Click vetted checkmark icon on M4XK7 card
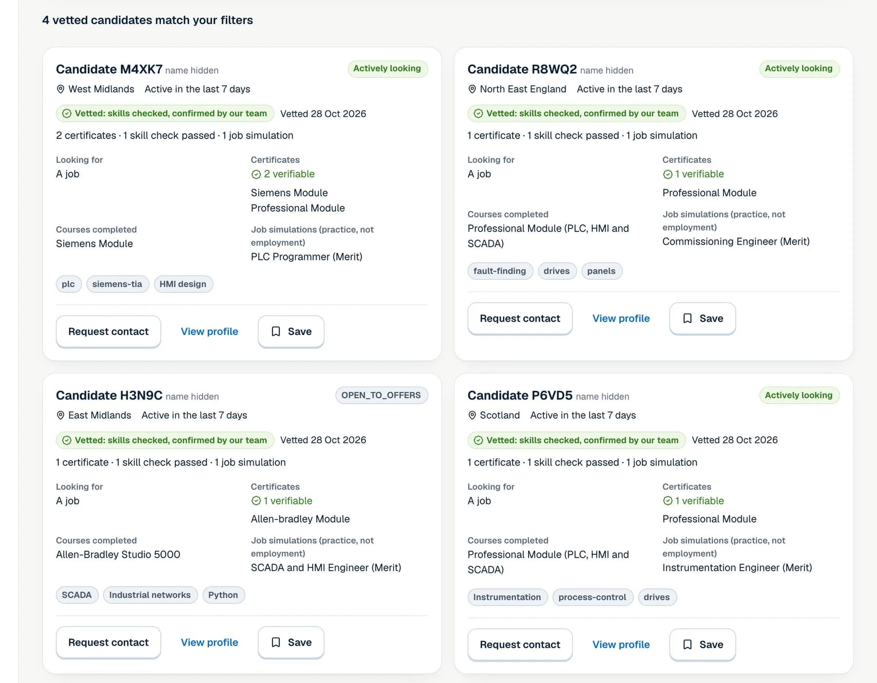 pos(67,114)
